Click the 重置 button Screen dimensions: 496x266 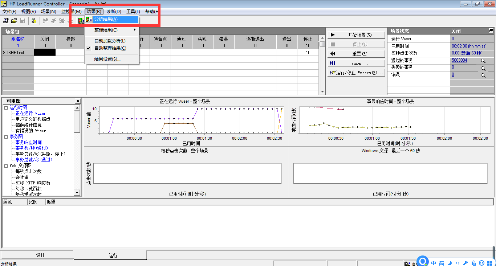click(x=356, y=54)
